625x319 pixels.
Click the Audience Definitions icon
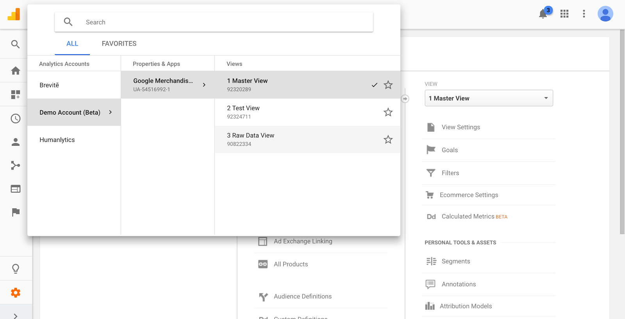(x=263, y=297)
